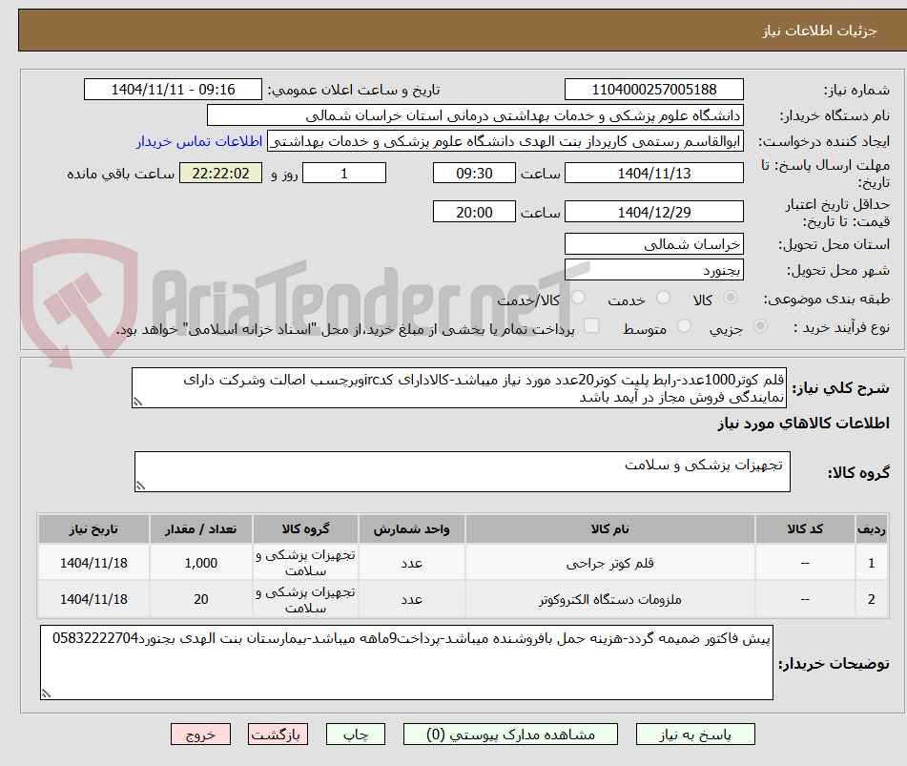Screen dimensions: 907x766
Task: Open مشاهده مدارک پیوستی (0) button
Action: [x=510, y=735]
